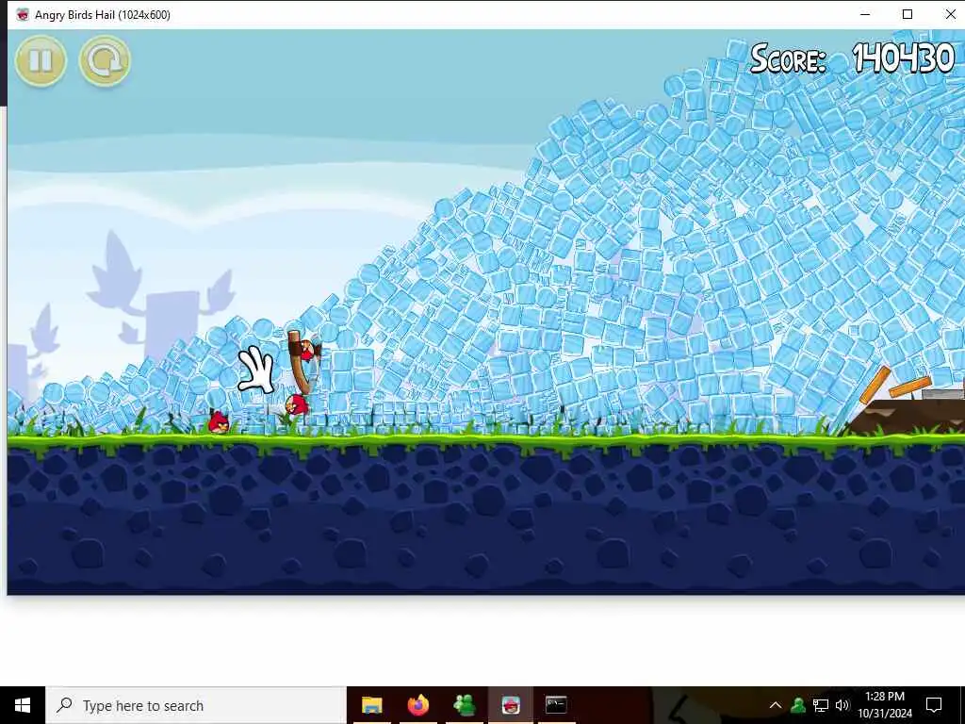Open the Windows Start menu
This screenshot has width=965, height=724.
(x=23, y=705)
